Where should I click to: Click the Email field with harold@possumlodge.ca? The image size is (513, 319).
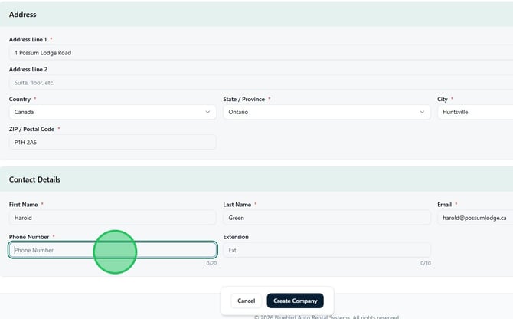pos(475,218)
